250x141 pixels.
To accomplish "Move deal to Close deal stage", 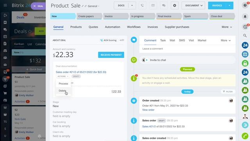I will pos(222,16).
